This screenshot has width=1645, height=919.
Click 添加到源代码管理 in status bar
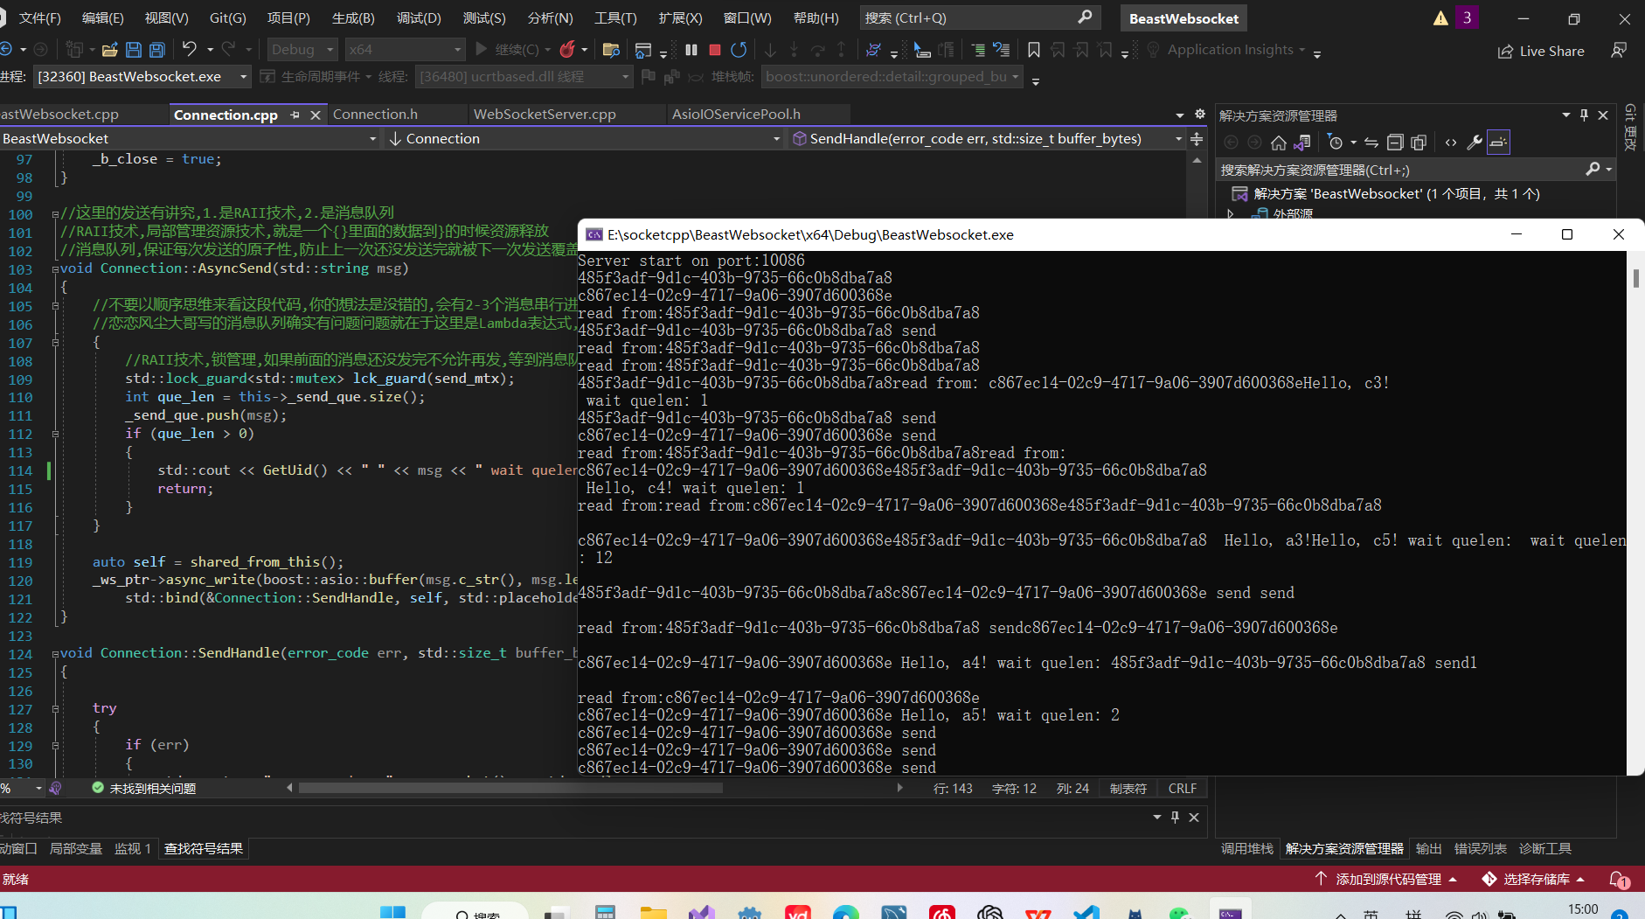pos(1387,879)
